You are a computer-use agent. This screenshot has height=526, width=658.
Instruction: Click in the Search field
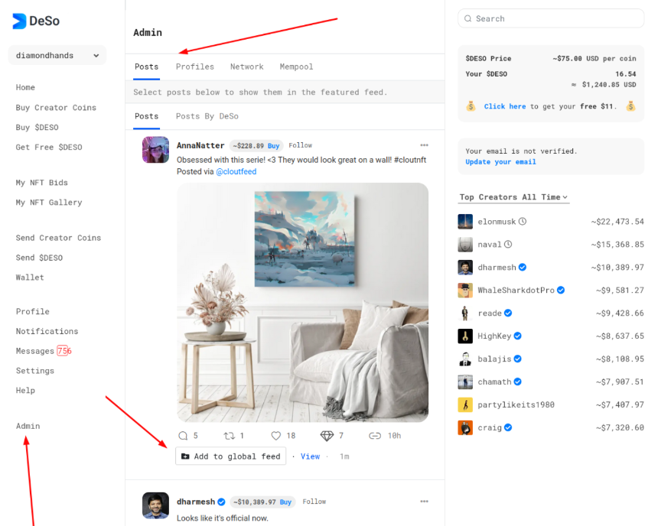pyautogui.click(x=551, y=18)
